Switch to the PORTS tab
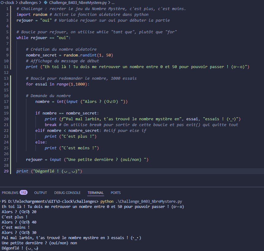 pyautogui.click(x=115, y=193)
